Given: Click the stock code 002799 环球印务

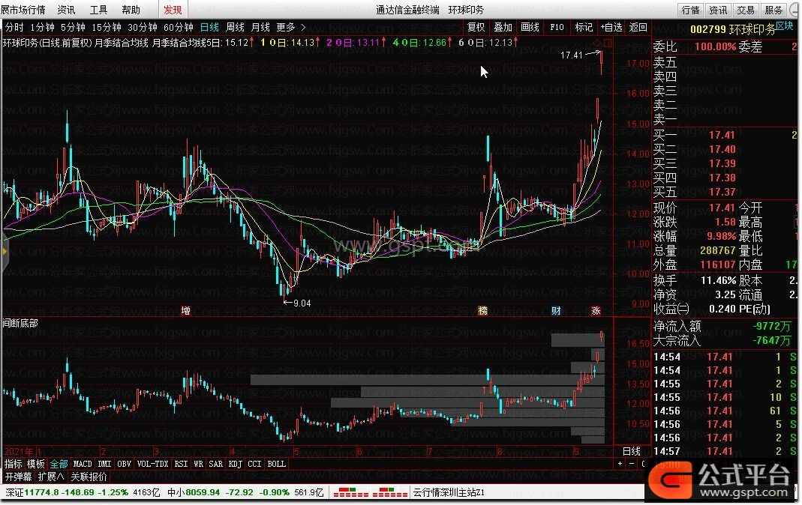Looking at the screenshot, I should (732, 30).
